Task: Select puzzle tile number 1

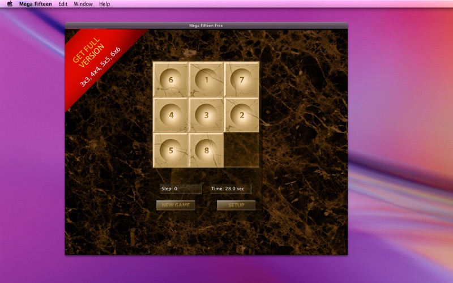Action: [x=206, y=79]
